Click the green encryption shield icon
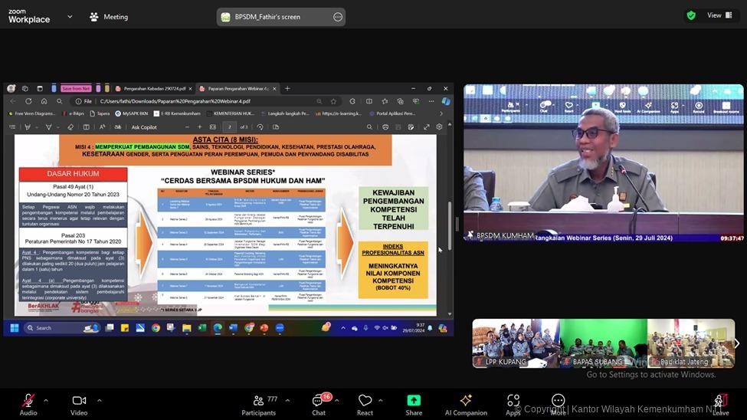This screenshot has height=420, width=747. tap(691, 15)
